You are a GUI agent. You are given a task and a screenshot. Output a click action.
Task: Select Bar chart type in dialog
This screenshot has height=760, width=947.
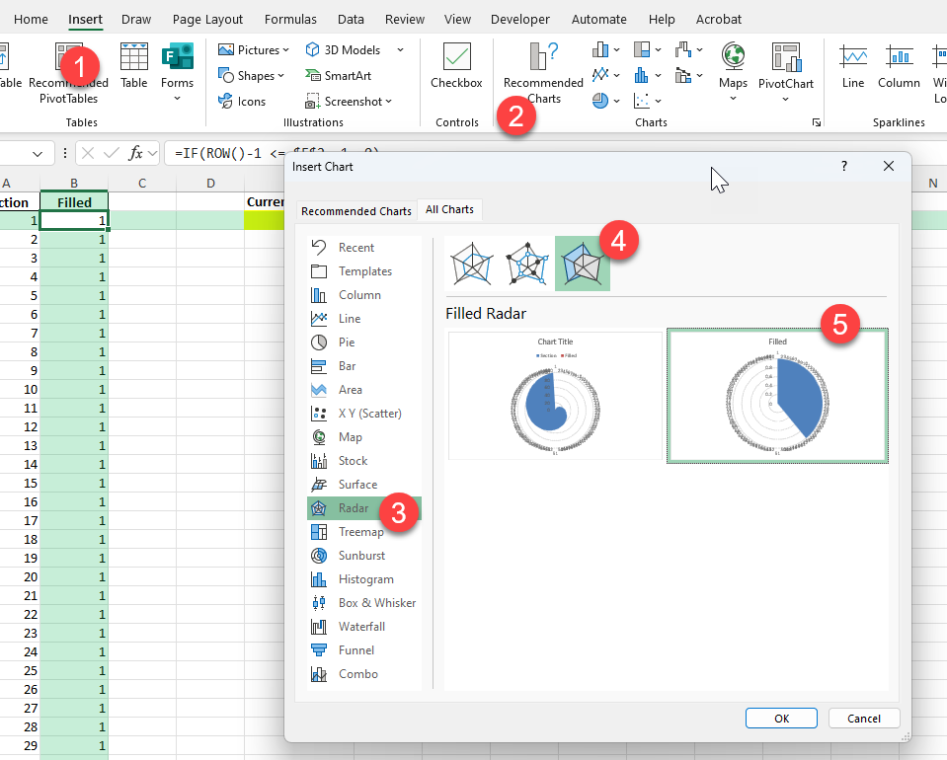pyautogui.click(x=363, y=366)
